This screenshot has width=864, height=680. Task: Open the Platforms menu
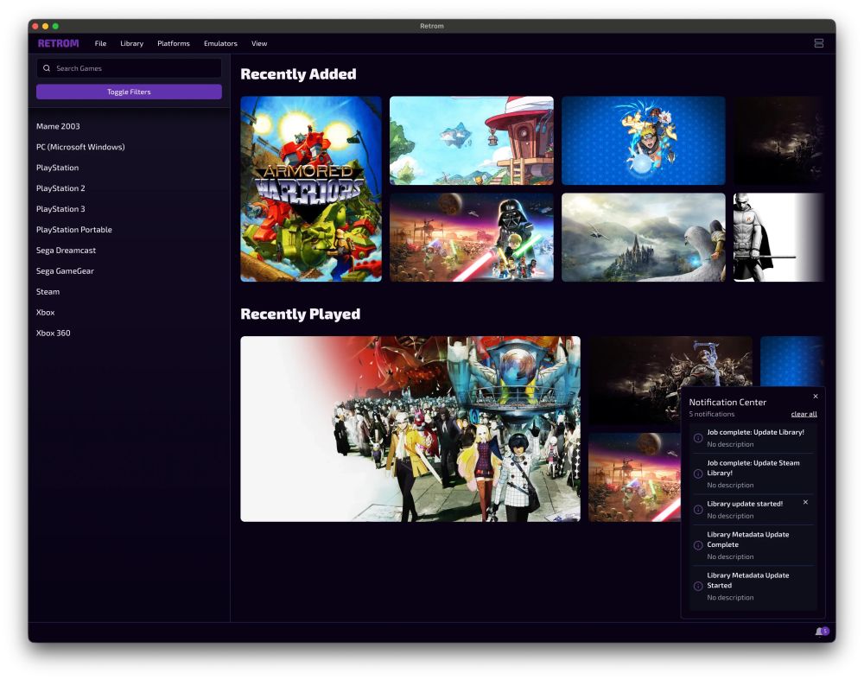click(x=174, y=43)
